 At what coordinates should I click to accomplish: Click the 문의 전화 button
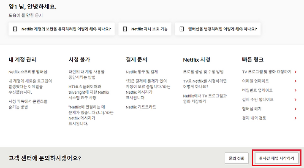click(236, 158)
